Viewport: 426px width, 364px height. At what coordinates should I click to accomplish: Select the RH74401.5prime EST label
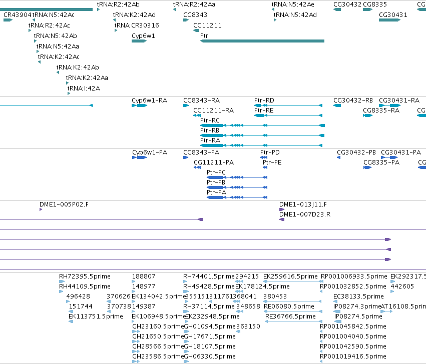[x=209, y=276]
